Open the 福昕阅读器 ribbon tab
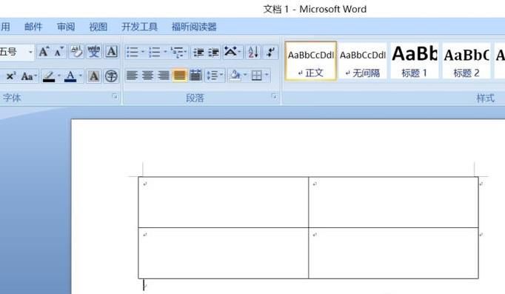 click(x=194, y=27)
